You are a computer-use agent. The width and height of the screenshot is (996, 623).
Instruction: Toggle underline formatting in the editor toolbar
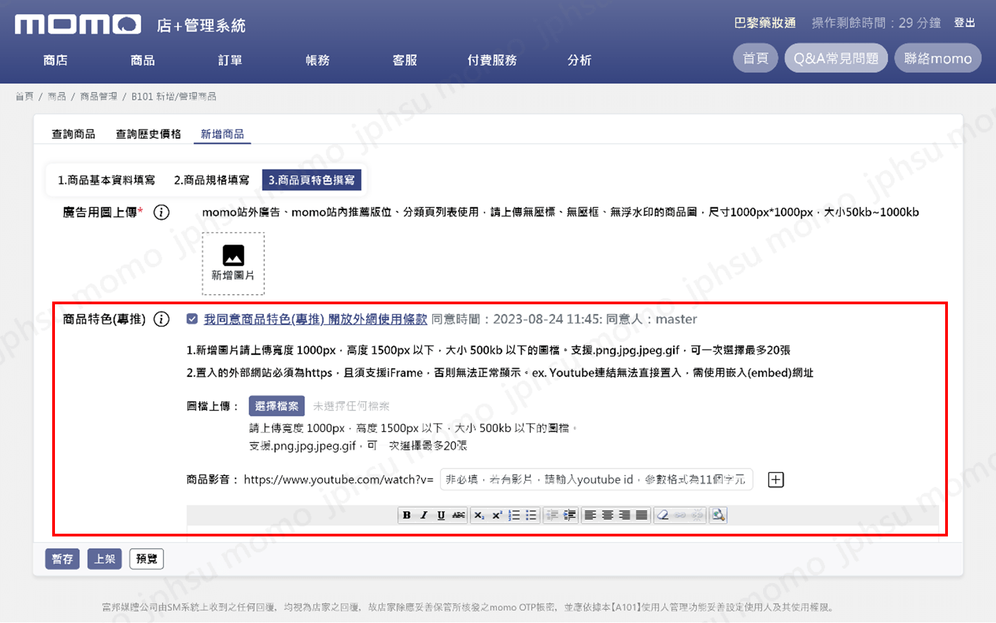(441, 515)
